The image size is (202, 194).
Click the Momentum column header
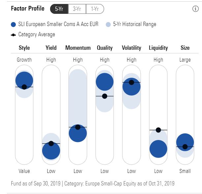(x=78, y=48)
